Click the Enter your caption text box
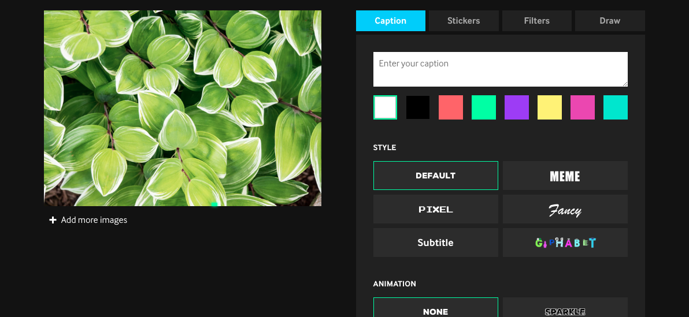The width and height of the screenshot is (689, 317). [x=500, y=69]
